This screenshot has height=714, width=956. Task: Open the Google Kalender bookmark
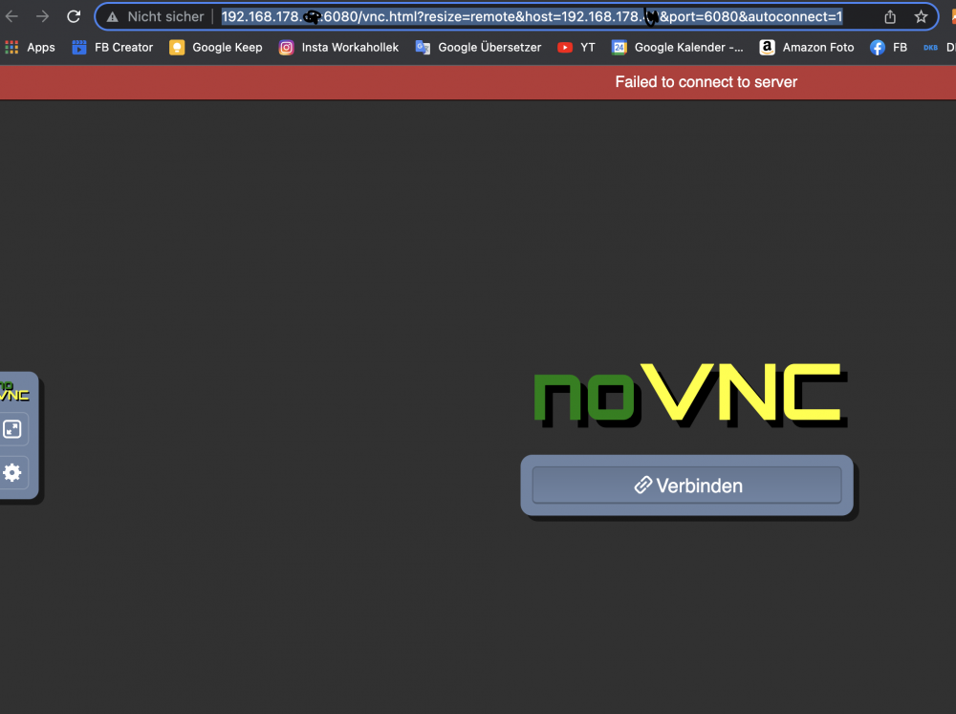(x=678, y=47)
